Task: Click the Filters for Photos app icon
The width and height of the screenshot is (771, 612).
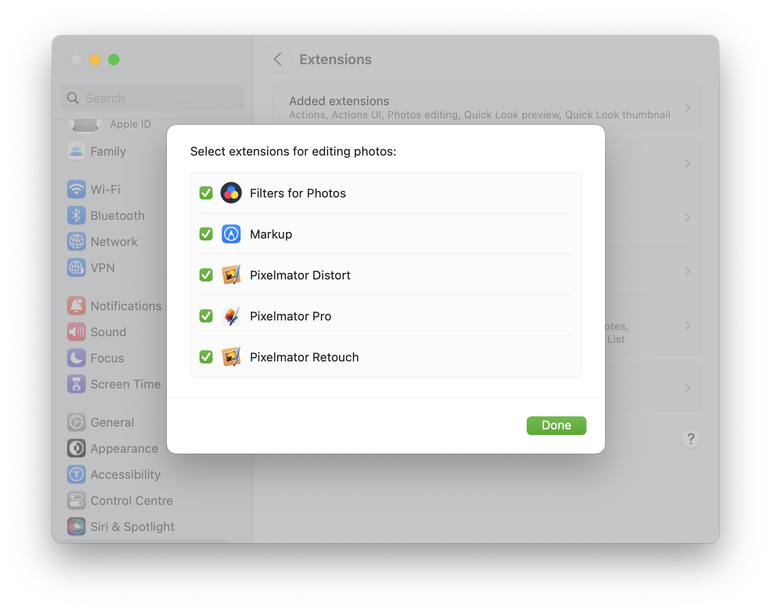Action: [x=231, y=193]
